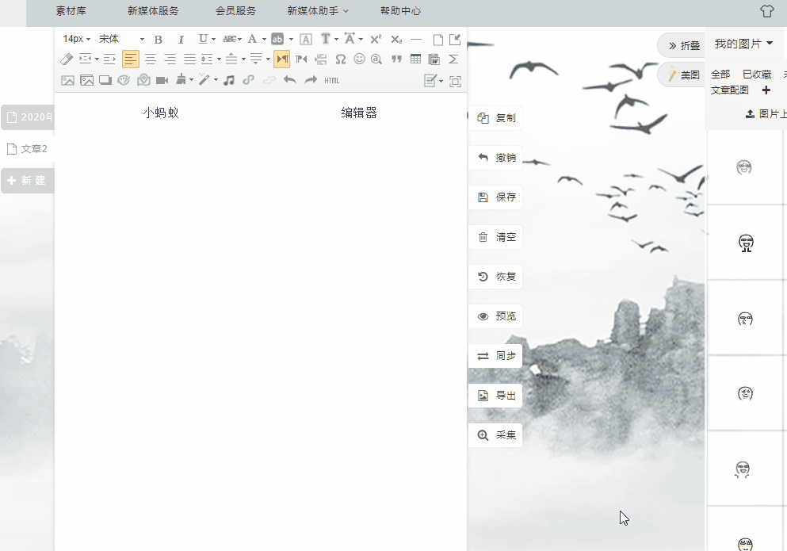Click the 预览 preview button
The height and width of the screenshot is (551, 787).
[496, 316]
